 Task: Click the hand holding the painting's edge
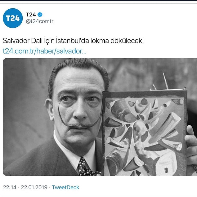(191, 146)
